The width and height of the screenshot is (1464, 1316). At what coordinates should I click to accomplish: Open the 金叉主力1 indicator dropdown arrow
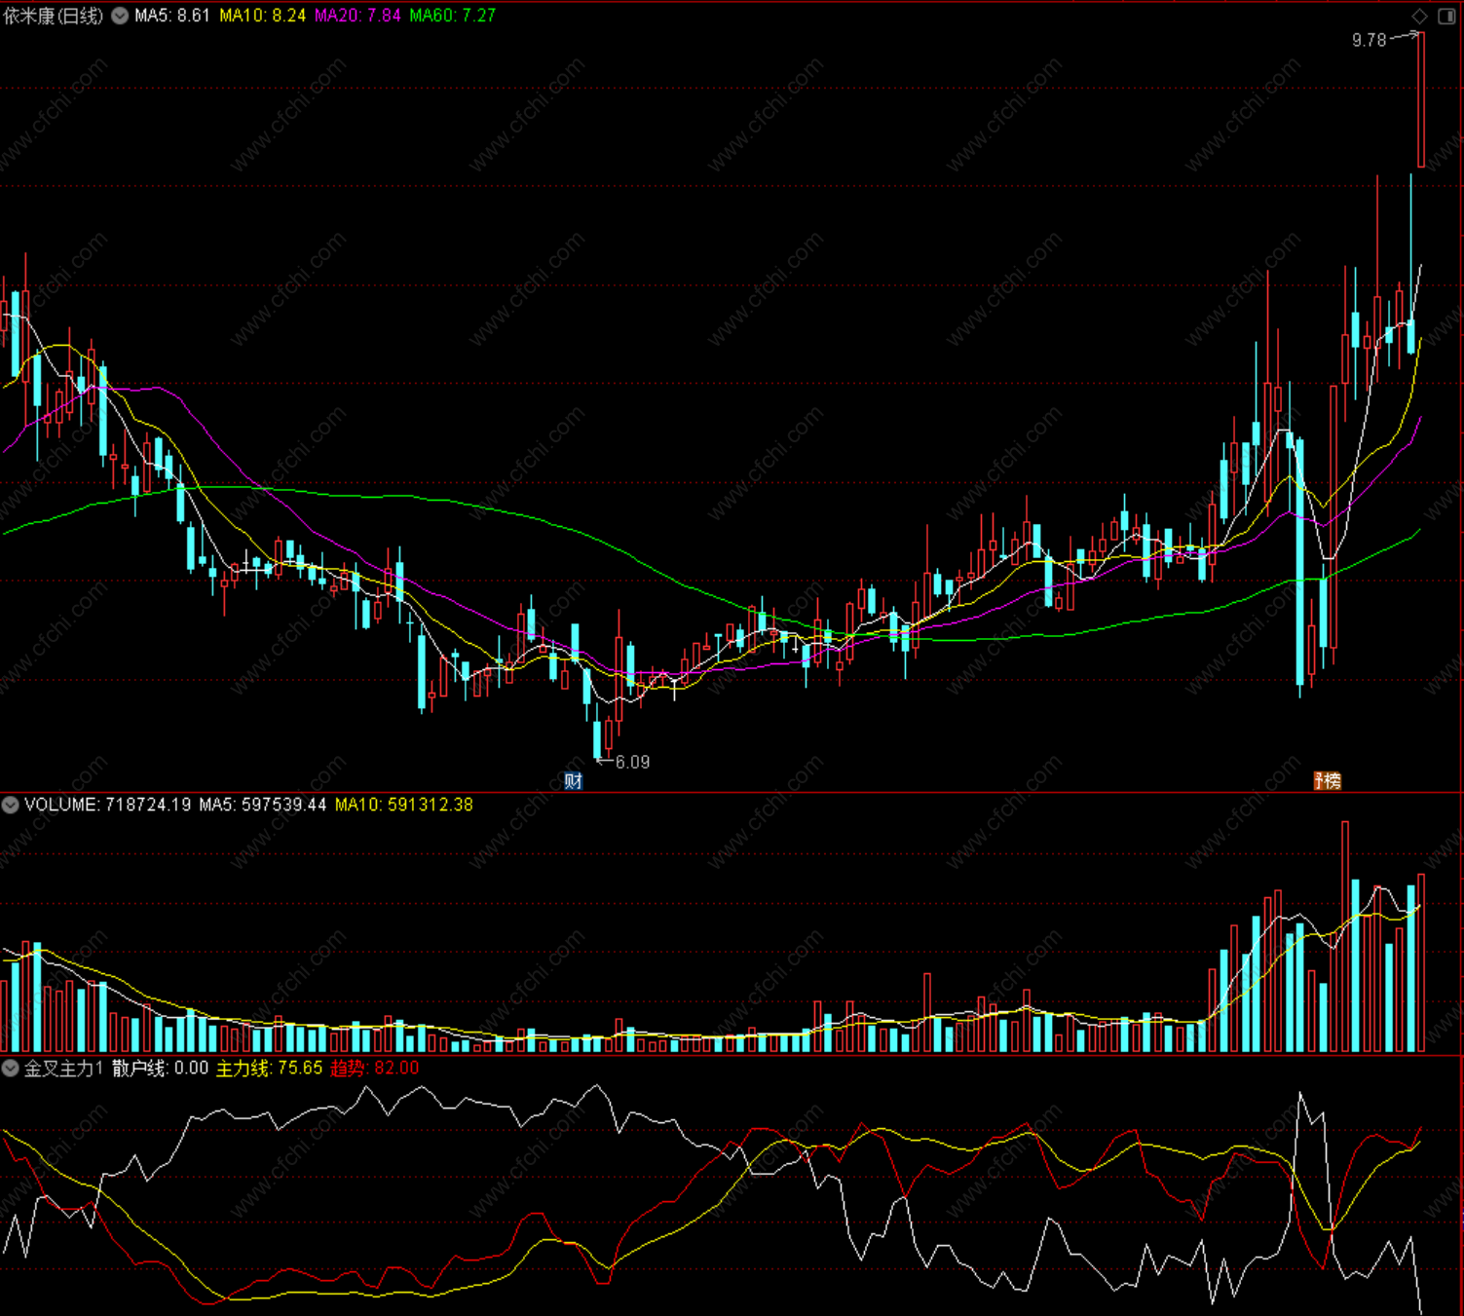10,1068
